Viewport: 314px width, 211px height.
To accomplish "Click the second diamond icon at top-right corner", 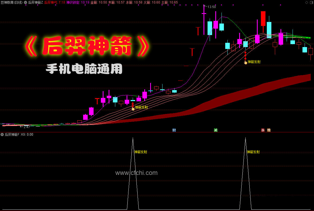I will click(x=311, y=2).
